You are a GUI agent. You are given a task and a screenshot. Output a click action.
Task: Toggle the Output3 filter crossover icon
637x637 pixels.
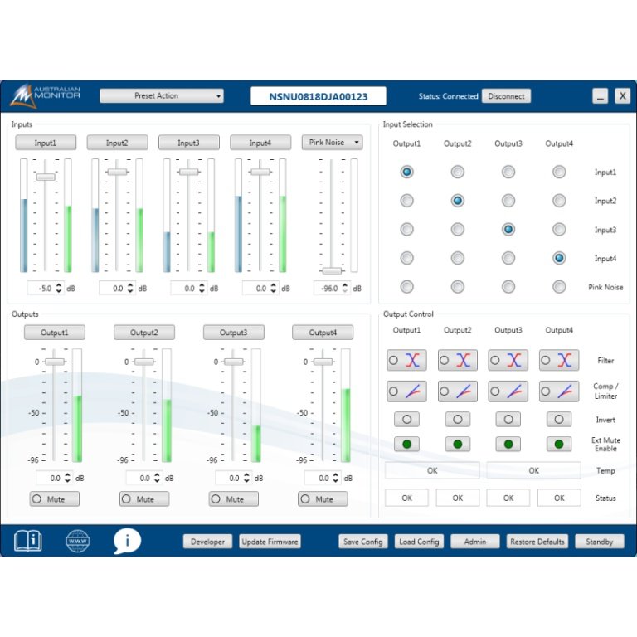(508, 360)
